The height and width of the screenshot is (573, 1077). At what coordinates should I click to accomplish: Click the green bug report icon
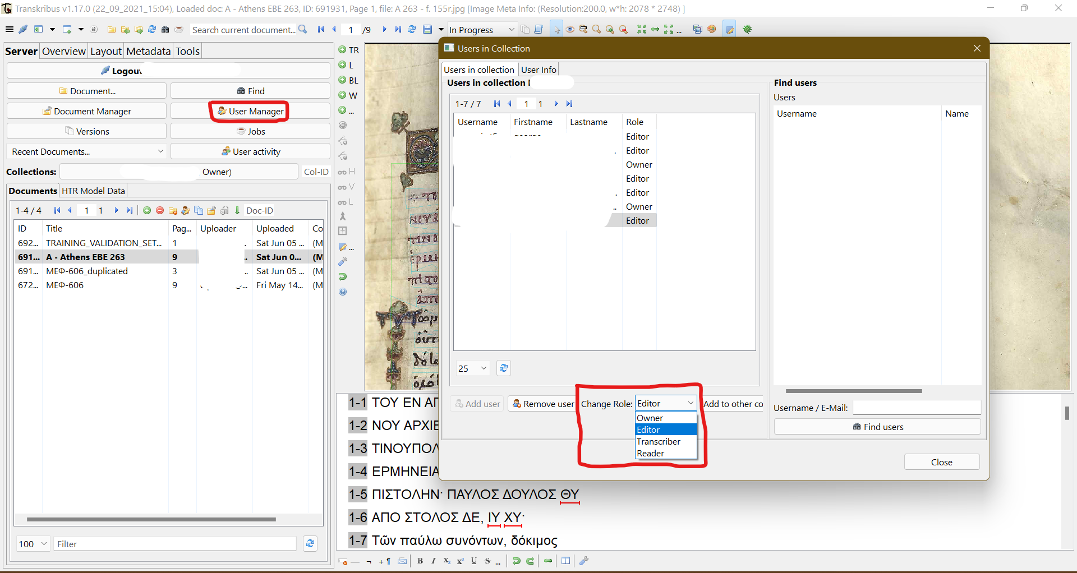pyautogui.click(x=747, y=29)
